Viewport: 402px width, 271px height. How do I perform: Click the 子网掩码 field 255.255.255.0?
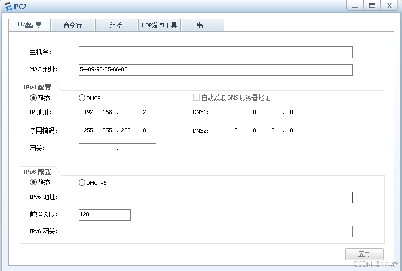(117, 131)
